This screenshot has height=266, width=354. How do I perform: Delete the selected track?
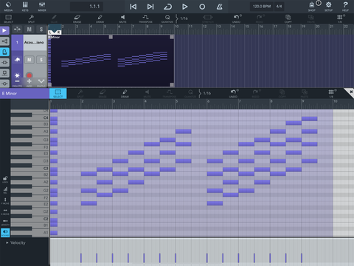tap(17, 83)
